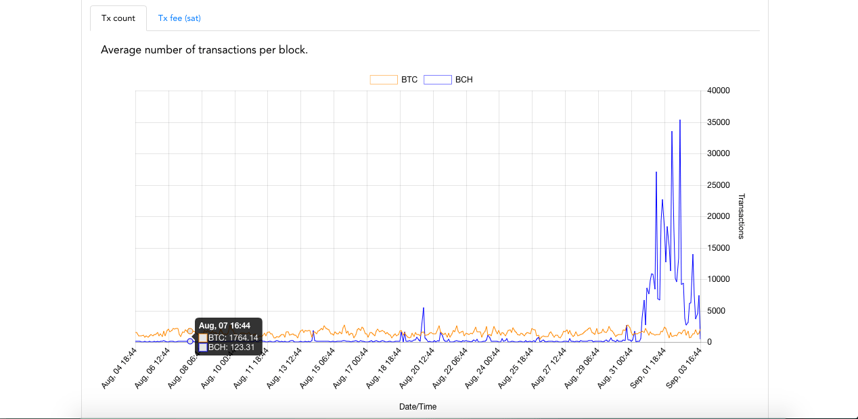Click the Date/Time axis title

(x=417, y=407)
